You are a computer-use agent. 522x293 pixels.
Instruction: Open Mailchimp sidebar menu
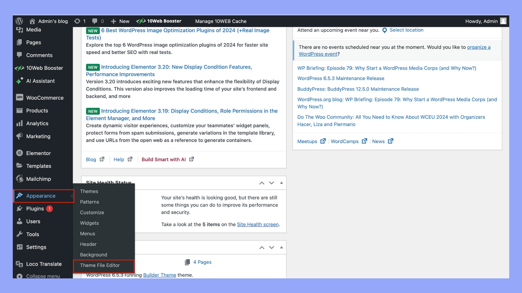point(38,179)
